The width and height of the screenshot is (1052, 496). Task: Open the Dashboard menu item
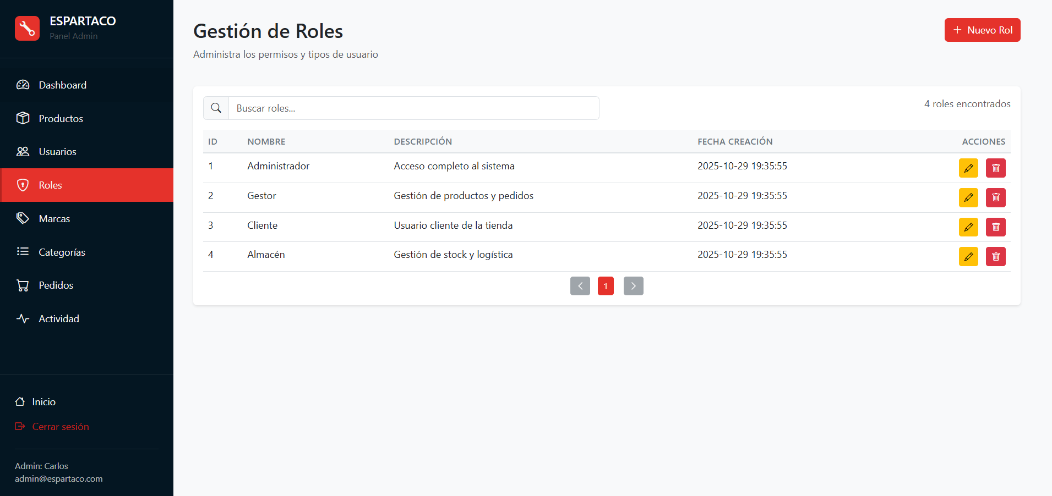coord(86,85)
